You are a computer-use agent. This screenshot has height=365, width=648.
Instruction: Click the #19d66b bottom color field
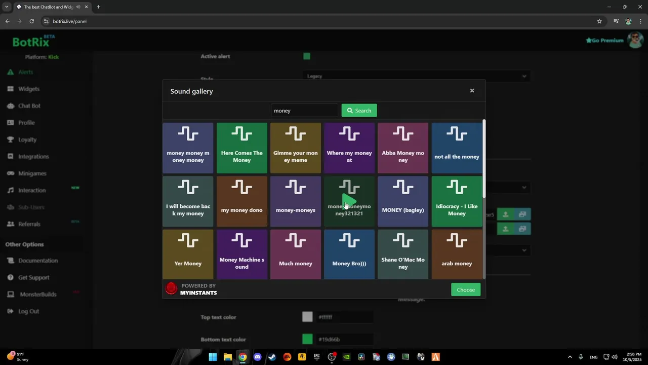click(345, 339)
